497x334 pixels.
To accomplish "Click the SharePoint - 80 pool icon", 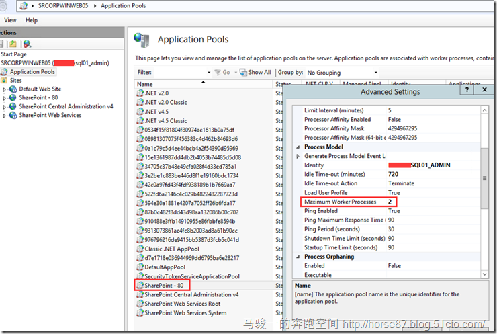I will (140, 285).
